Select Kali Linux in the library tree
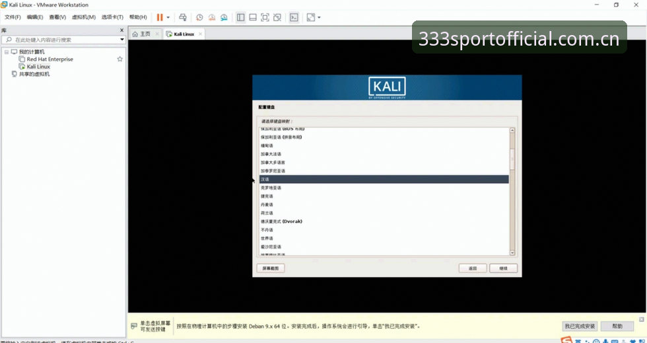 (x=38, y=67)
